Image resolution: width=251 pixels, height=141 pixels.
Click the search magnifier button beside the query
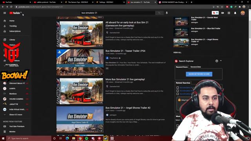pyautogui.click(x=159, y=13)
